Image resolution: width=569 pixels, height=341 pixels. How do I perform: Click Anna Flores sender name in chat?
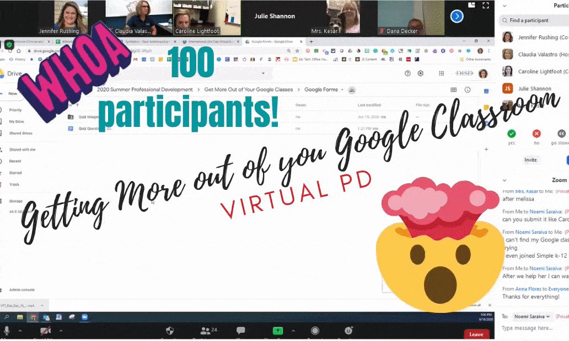point(528,289)
